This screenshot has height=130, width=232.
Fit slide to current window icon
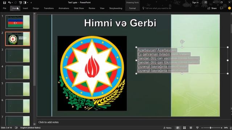pos(231,128)
